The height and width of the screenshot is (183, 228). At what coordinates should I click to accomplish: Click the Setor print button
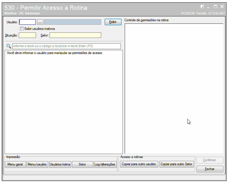click(x=82, y=164)
